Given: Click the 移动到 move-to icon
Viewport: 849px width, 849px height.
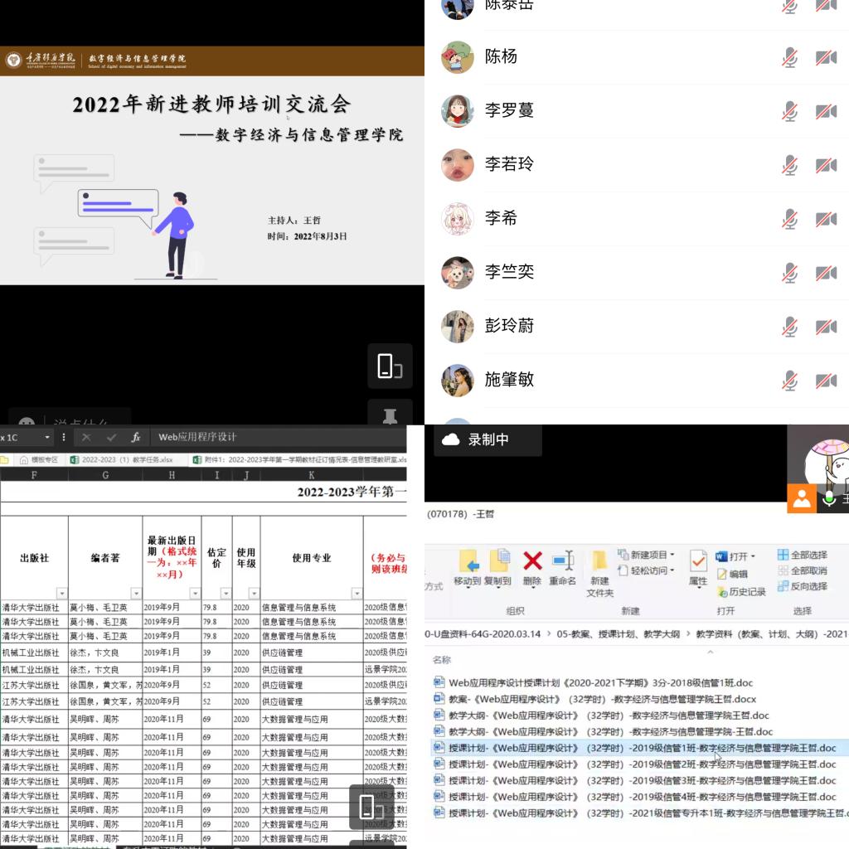Looking at the screenshot, I should pyautogui.click(x=468, y=562).
